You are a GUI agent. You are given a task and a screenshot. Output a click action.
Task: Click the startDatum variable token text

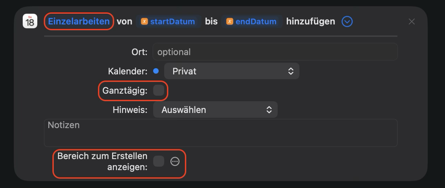point(172,22)
